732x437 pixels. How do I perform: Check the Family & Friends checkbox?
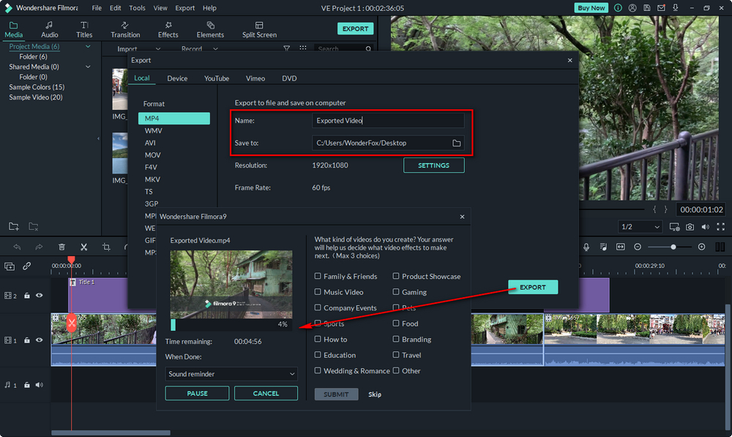point(318,276)
